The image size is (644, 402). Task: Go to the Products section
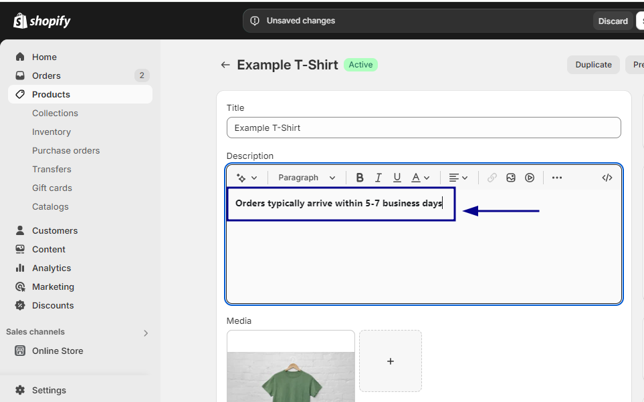(51, 94)
